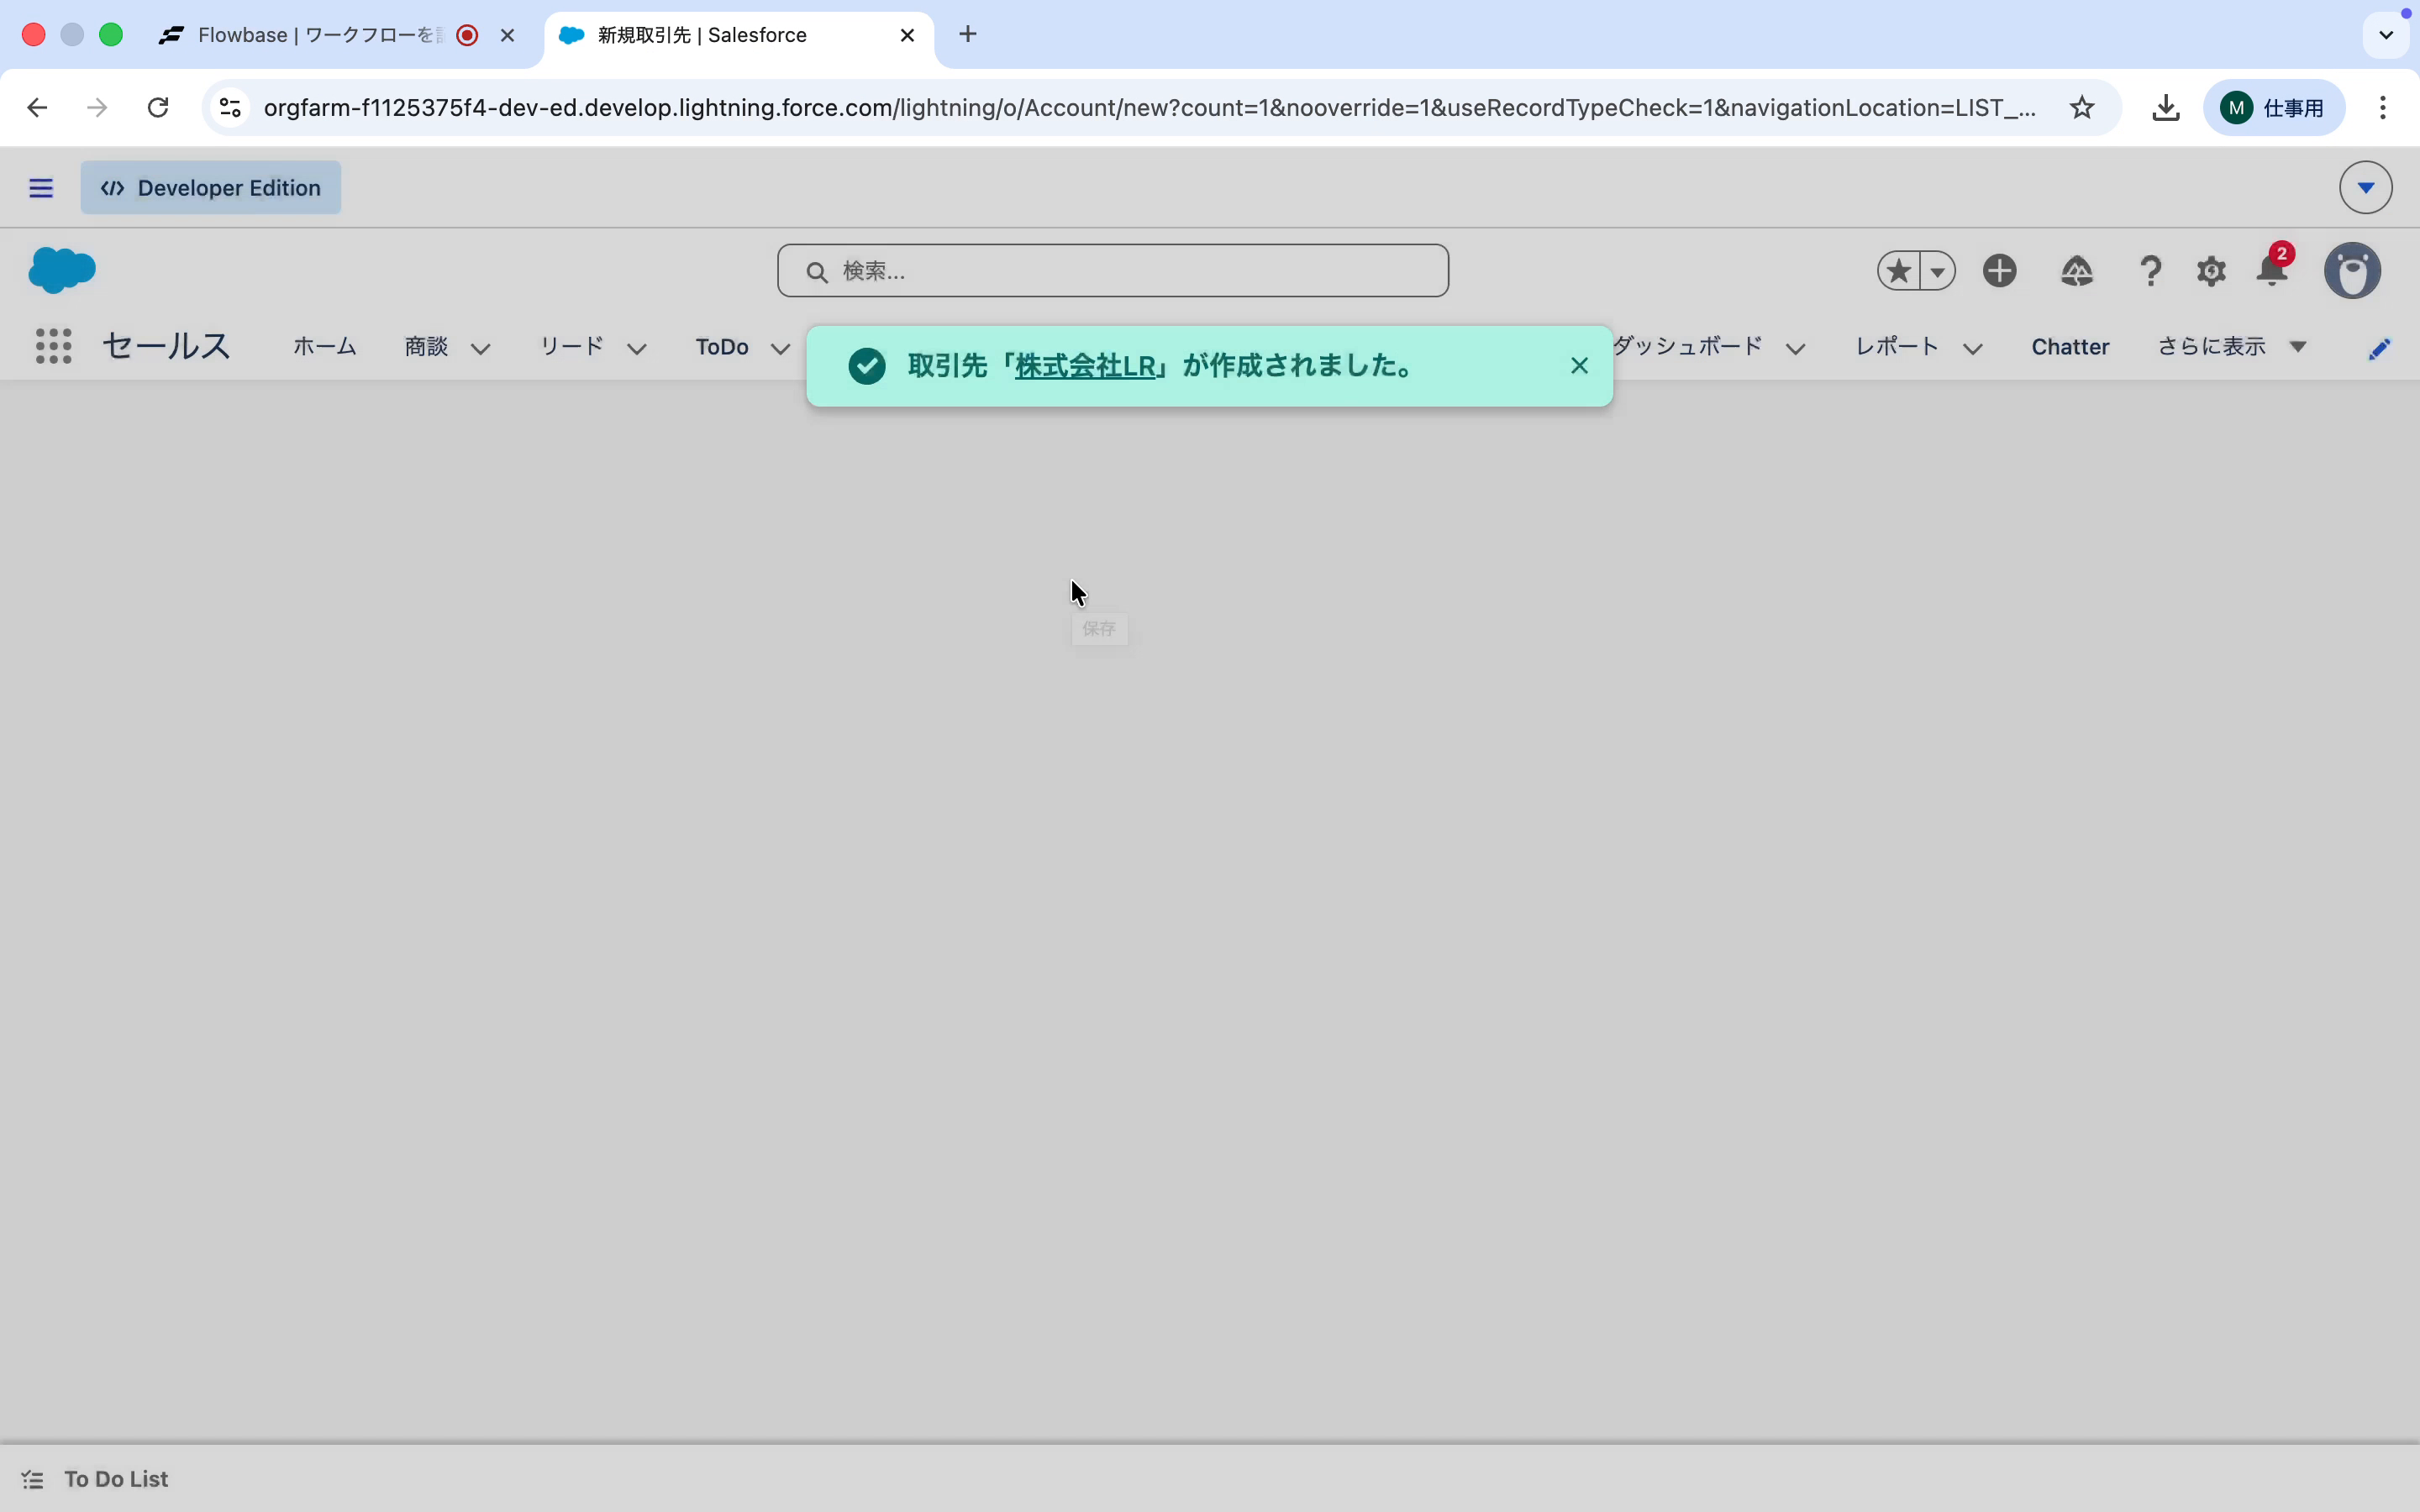
Task: Open the App Launcher waffle icon
Action: point(55,346)
